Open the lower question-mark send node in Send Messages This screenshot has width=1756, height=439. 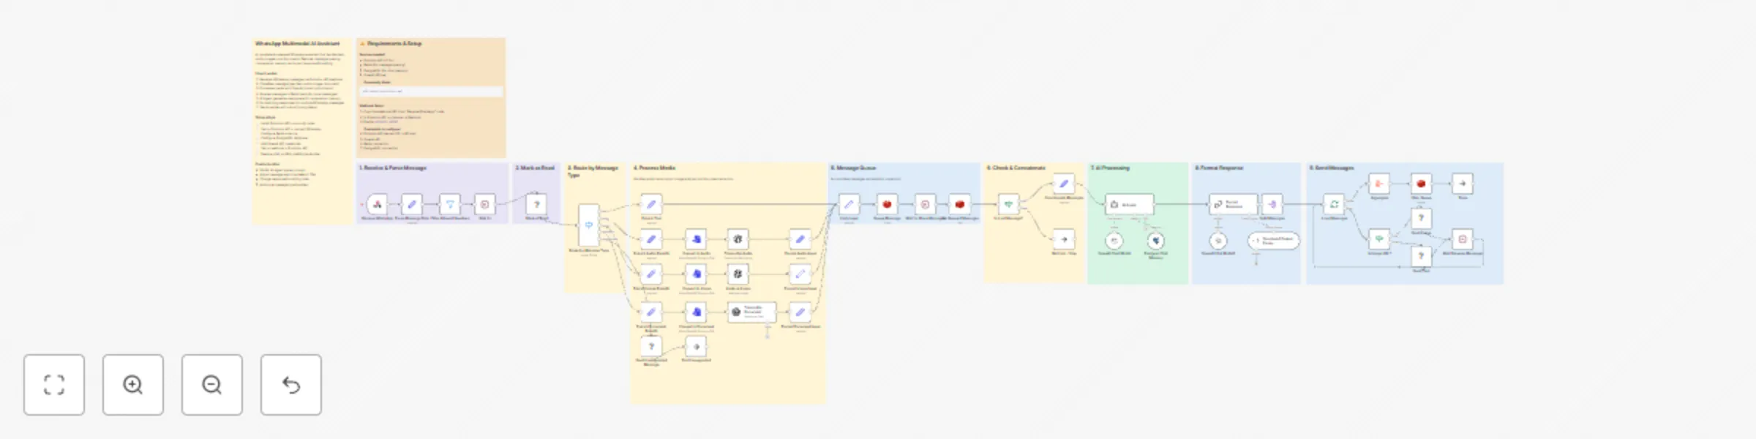click(x=1421, y=256)
